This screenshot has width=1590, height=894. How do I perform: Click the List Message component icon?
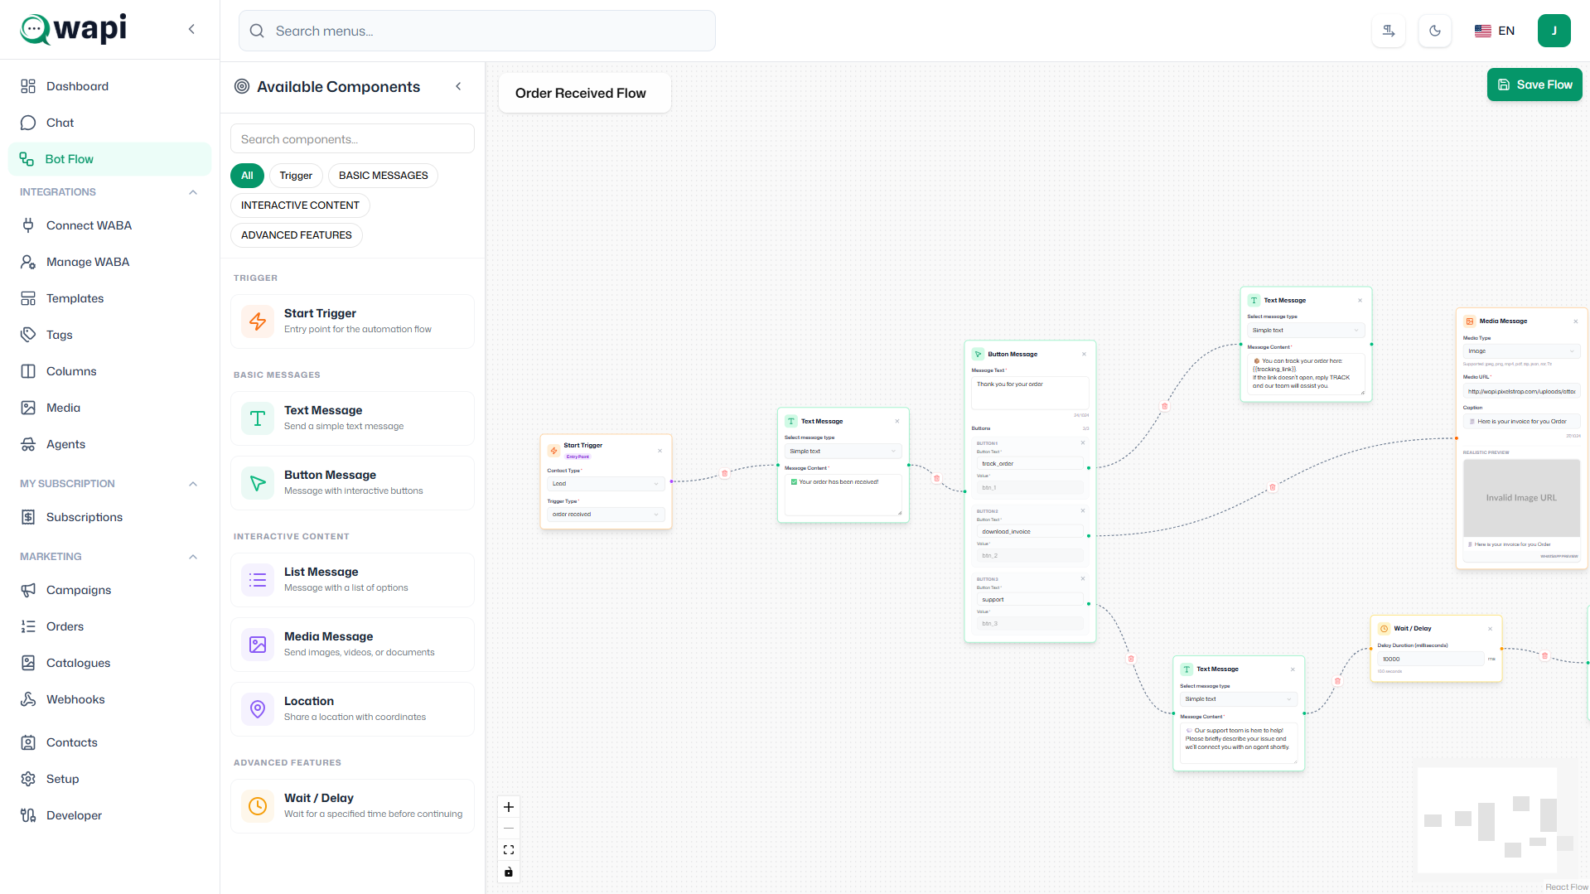click(258, 580)
